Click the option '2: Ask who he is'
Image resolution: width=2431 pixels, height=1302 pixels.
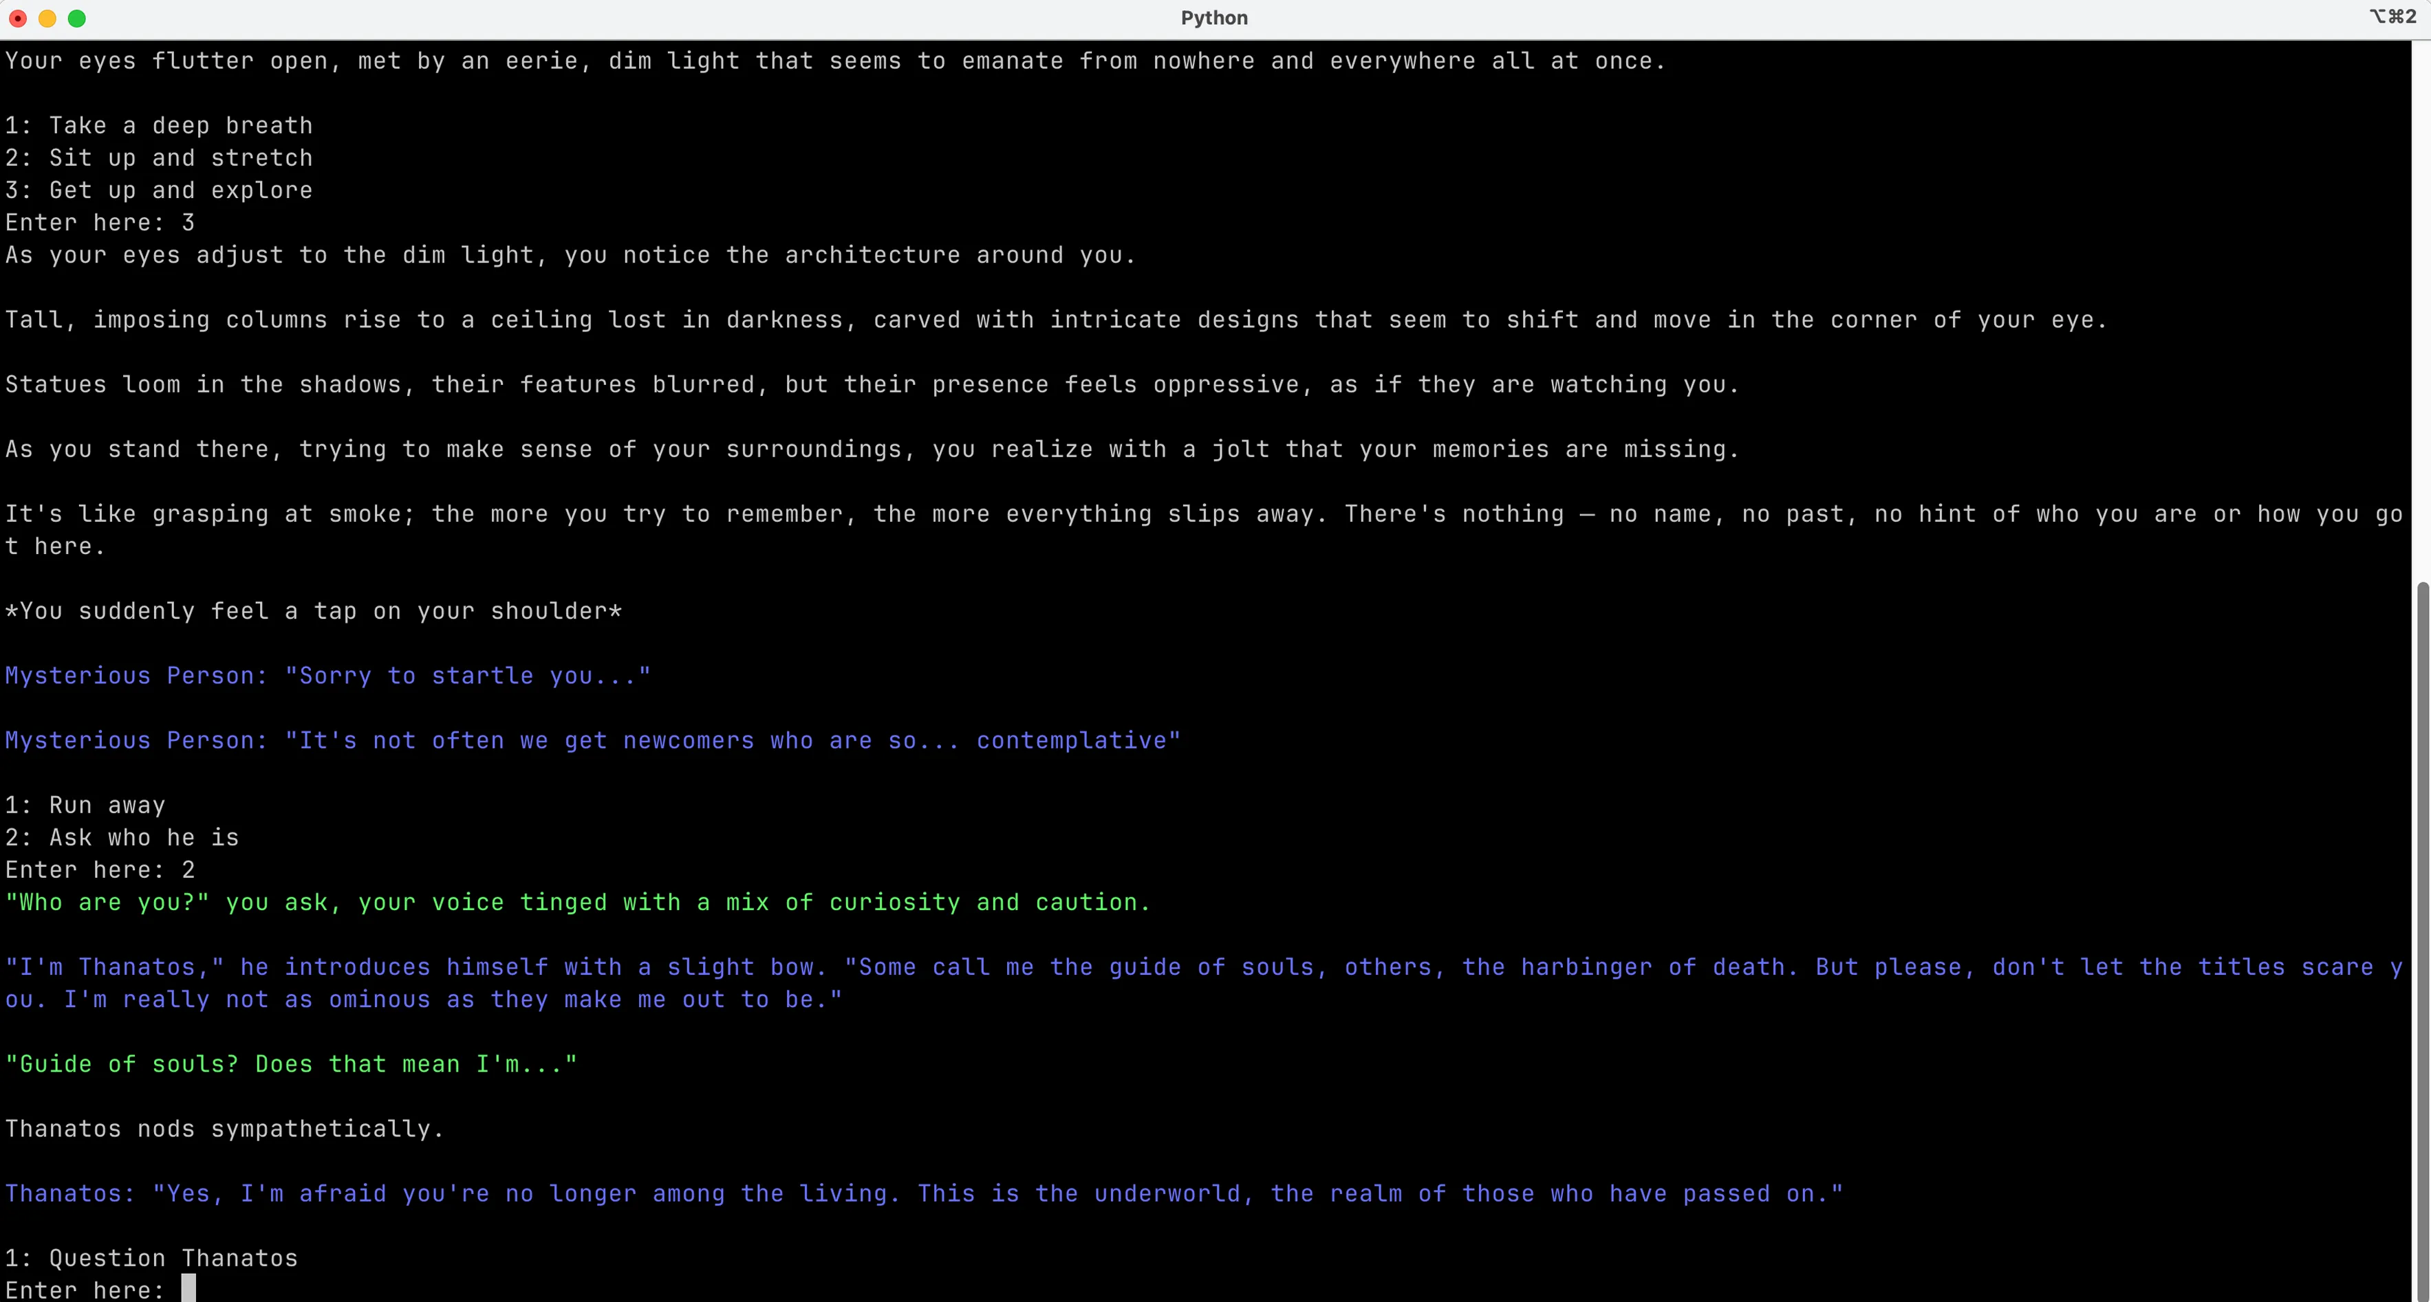pos(121,837)
